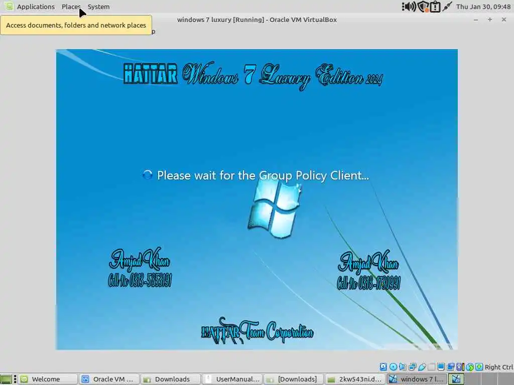Click the clipboard notification tray icon
The height and width of the screenshot is (385, 514).
click(x=435, y=7)
